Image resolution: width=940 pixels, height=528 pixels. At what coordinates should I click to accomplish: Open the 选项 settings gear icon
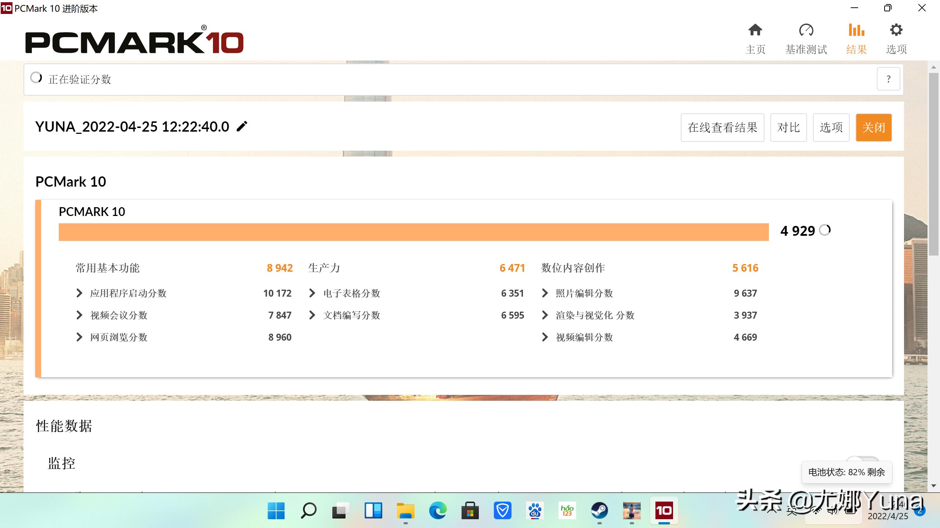pyautogui.click(x=896, y=31)
